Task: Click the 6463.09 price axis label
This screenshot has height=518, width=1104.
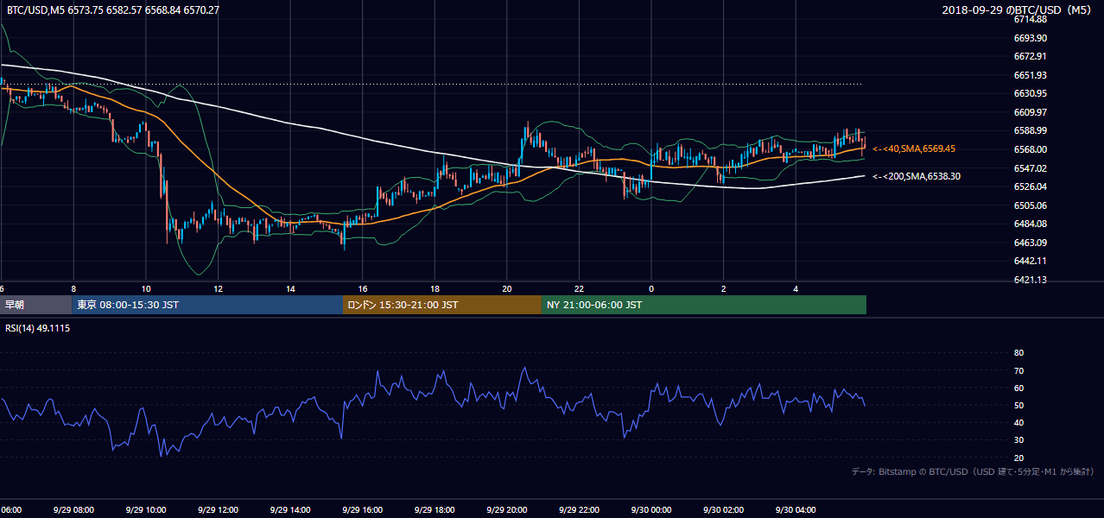Action: tap(1031, 243)
